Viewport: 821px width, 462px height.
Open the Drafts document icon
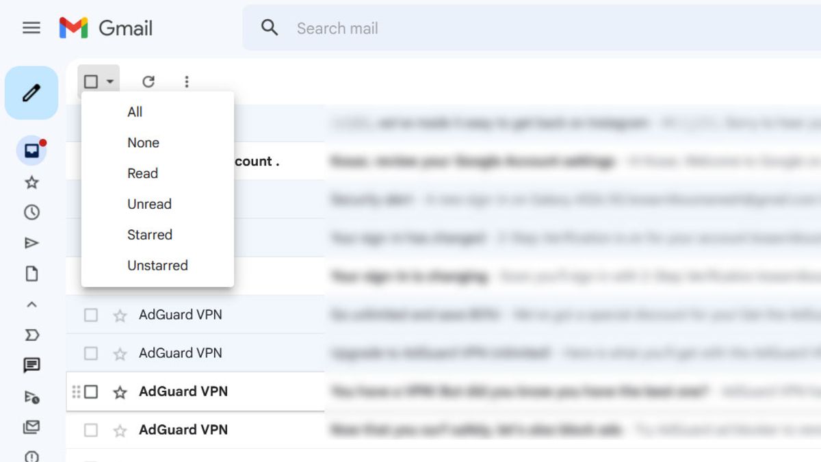pyautogui.click(x=31, y=274)
